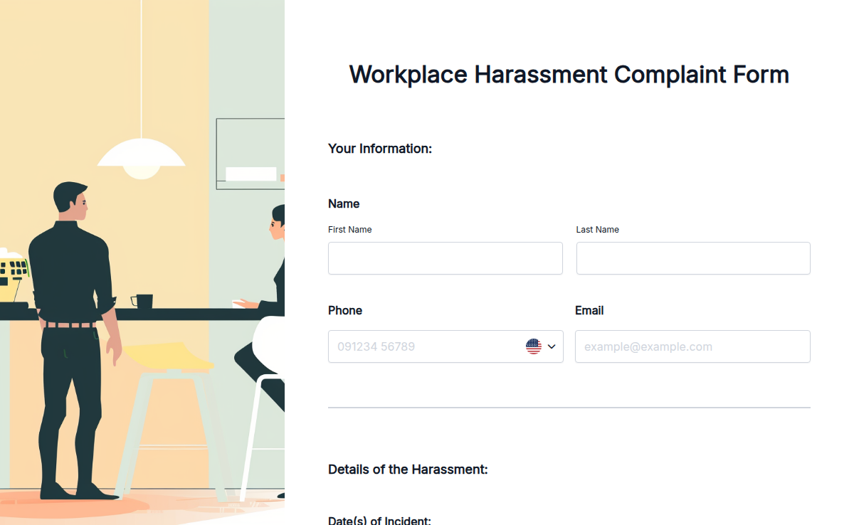854x525 pixels.
Task: Click the First Name caption text
Action: click(349, 229)
